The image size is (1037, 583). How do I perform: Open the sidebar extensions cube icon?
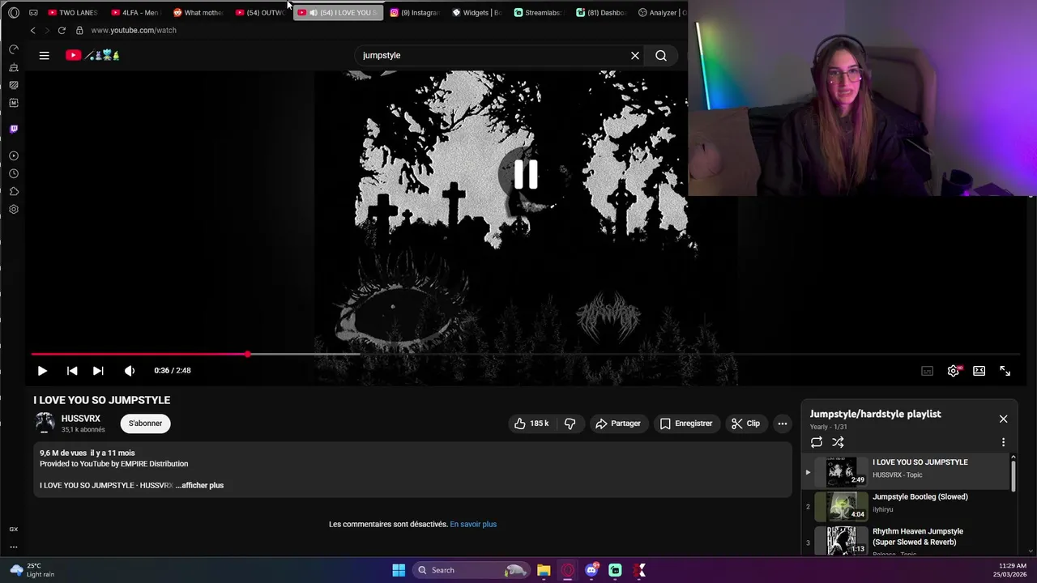click(x=14, y=191)
